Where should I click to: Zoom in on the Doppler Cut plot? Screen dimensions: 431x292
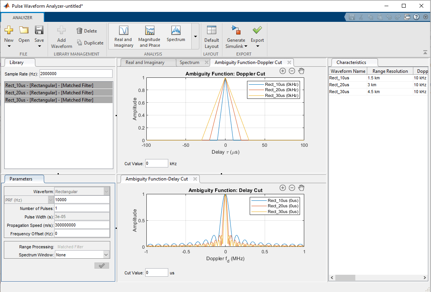pos(282,71)
